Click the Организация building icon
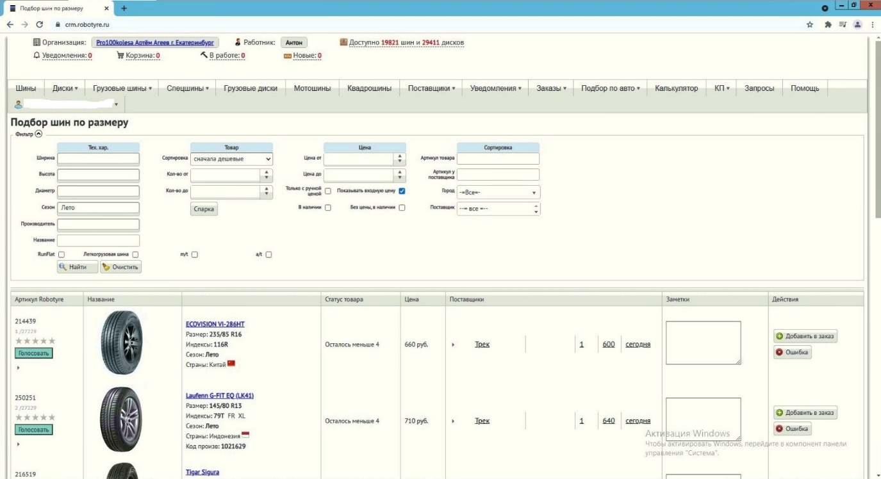 pyautogui.click(x=37, y=43)
